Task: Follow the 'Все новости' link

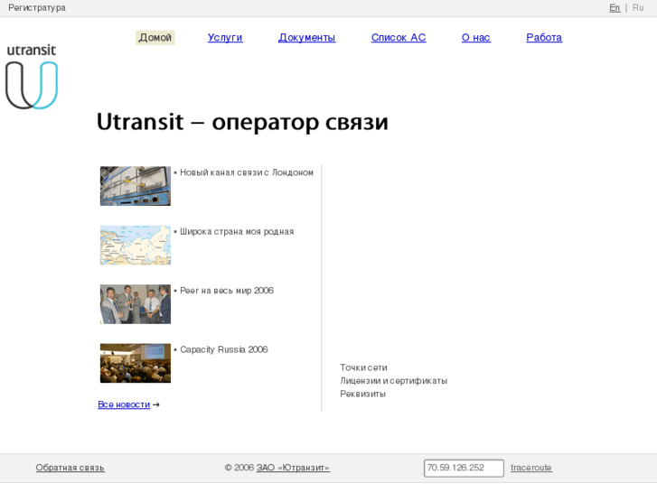Action: [124, 405]
